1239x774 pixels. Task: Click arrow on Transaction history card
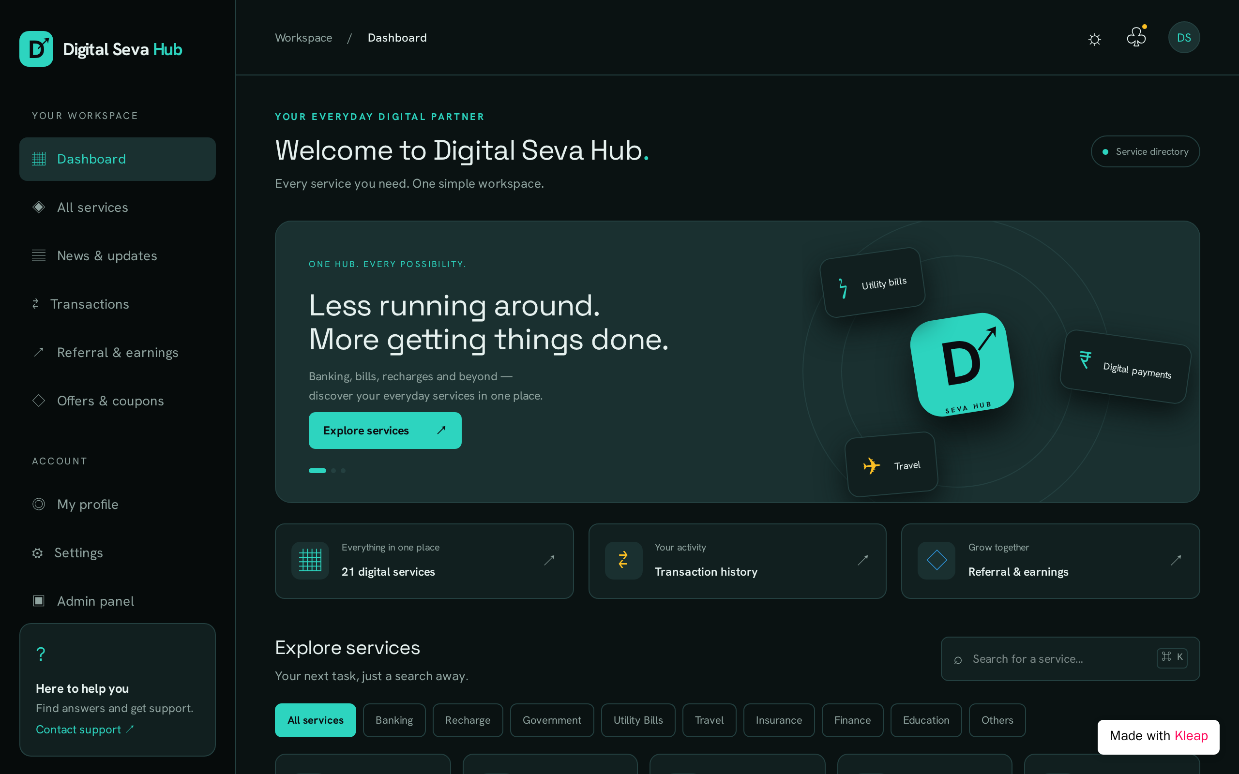click(862, 561)
